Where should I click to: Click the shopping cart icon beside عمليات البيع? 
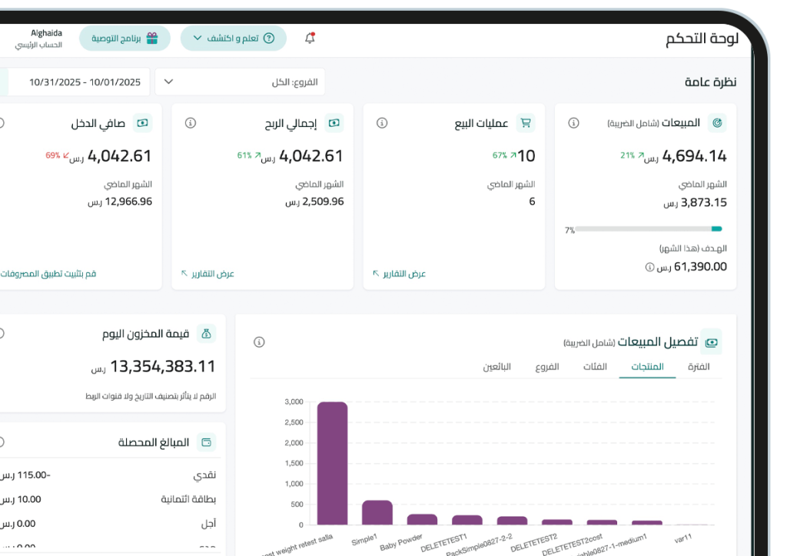pos(526,122)
